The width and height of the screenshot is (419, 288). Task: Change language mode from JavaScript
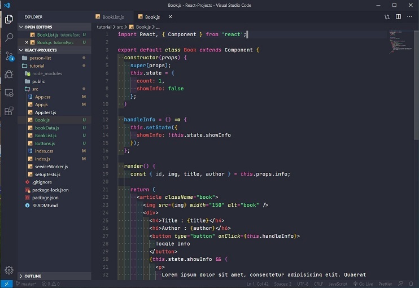(338, 284)
